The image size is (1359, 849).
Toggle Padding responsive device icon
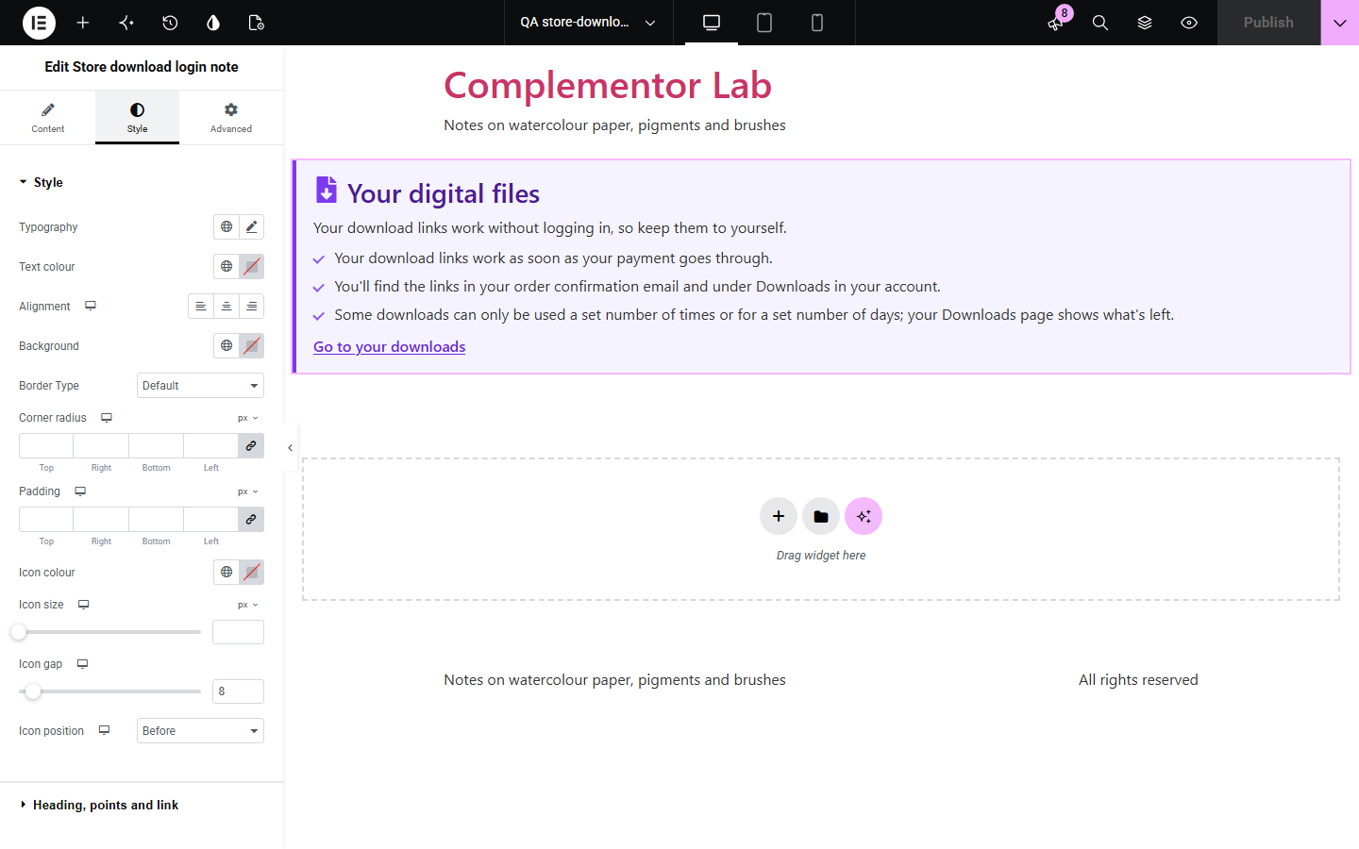pyautogui.click(x=80, y=491)
